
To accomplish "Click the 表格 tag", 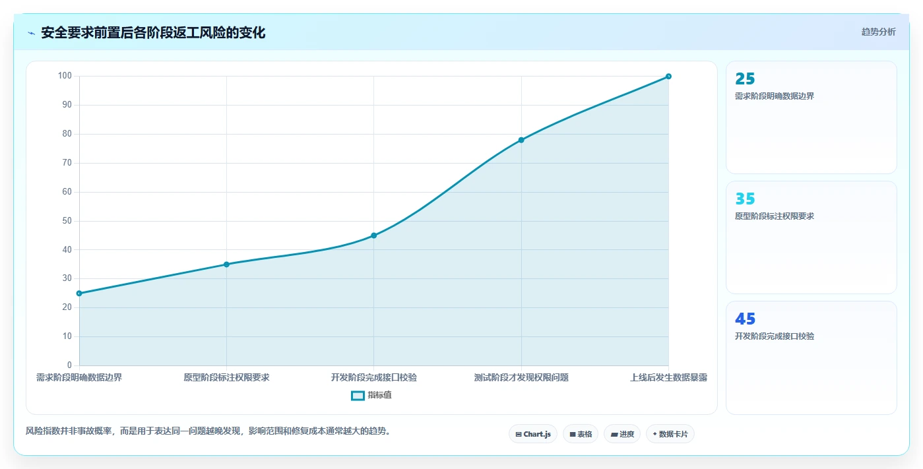I will coord(581,434).
